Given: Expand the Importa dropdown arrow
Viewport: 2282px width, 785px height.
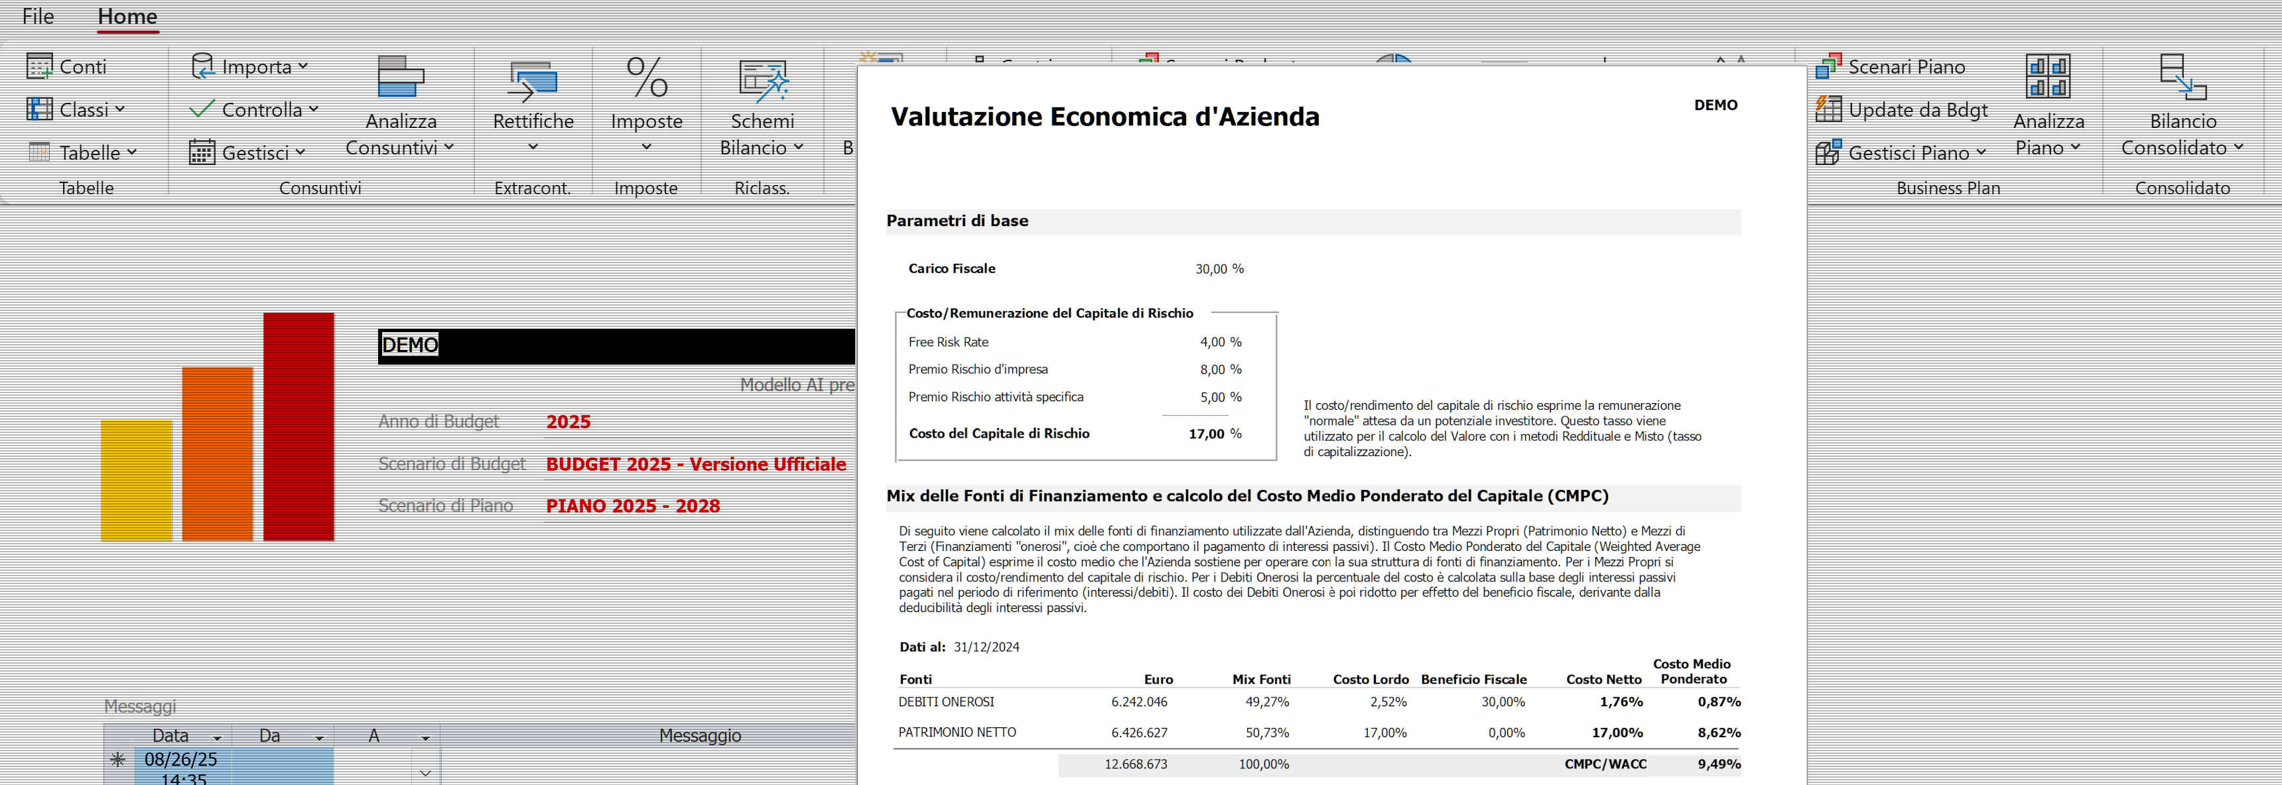Looking at the screenshot, I should 303,66.
